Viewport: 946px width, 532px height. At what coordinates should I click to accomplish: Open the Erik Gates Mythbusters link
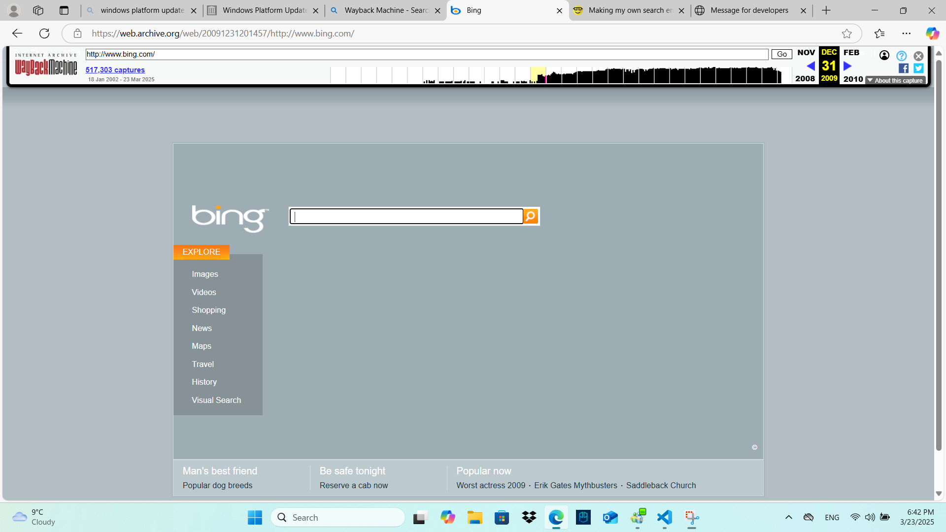pyautogui.click(x=575, y=485)
